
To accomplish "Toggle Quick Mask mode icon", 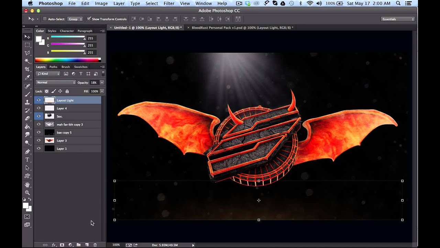I will pyautogui.click(x=27, y=217).
